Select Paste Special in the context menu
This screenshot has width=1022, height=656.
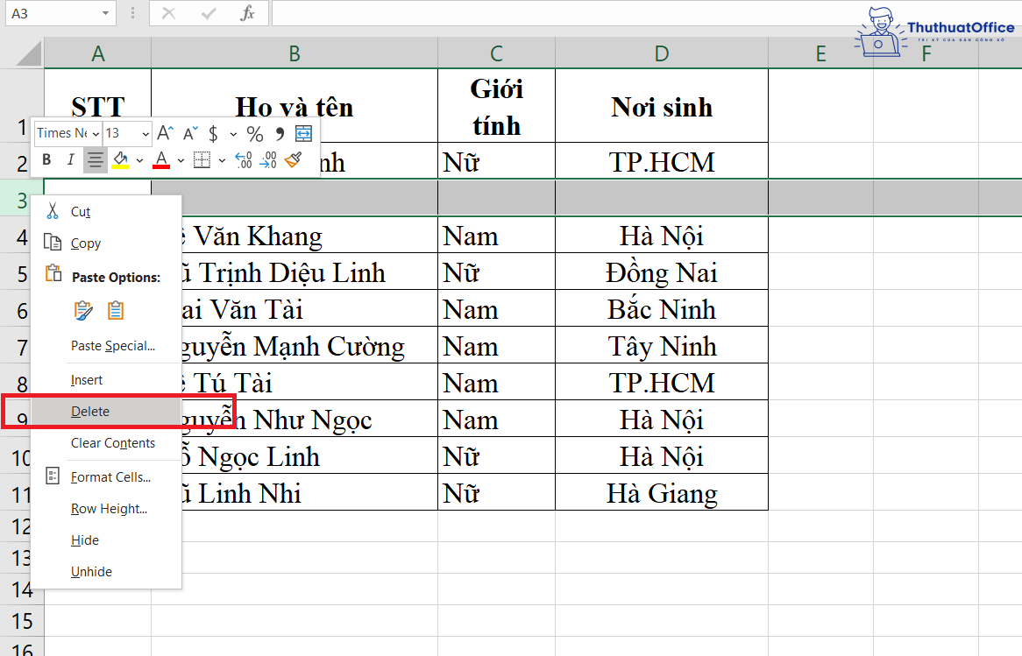click(x=99, y=345)
